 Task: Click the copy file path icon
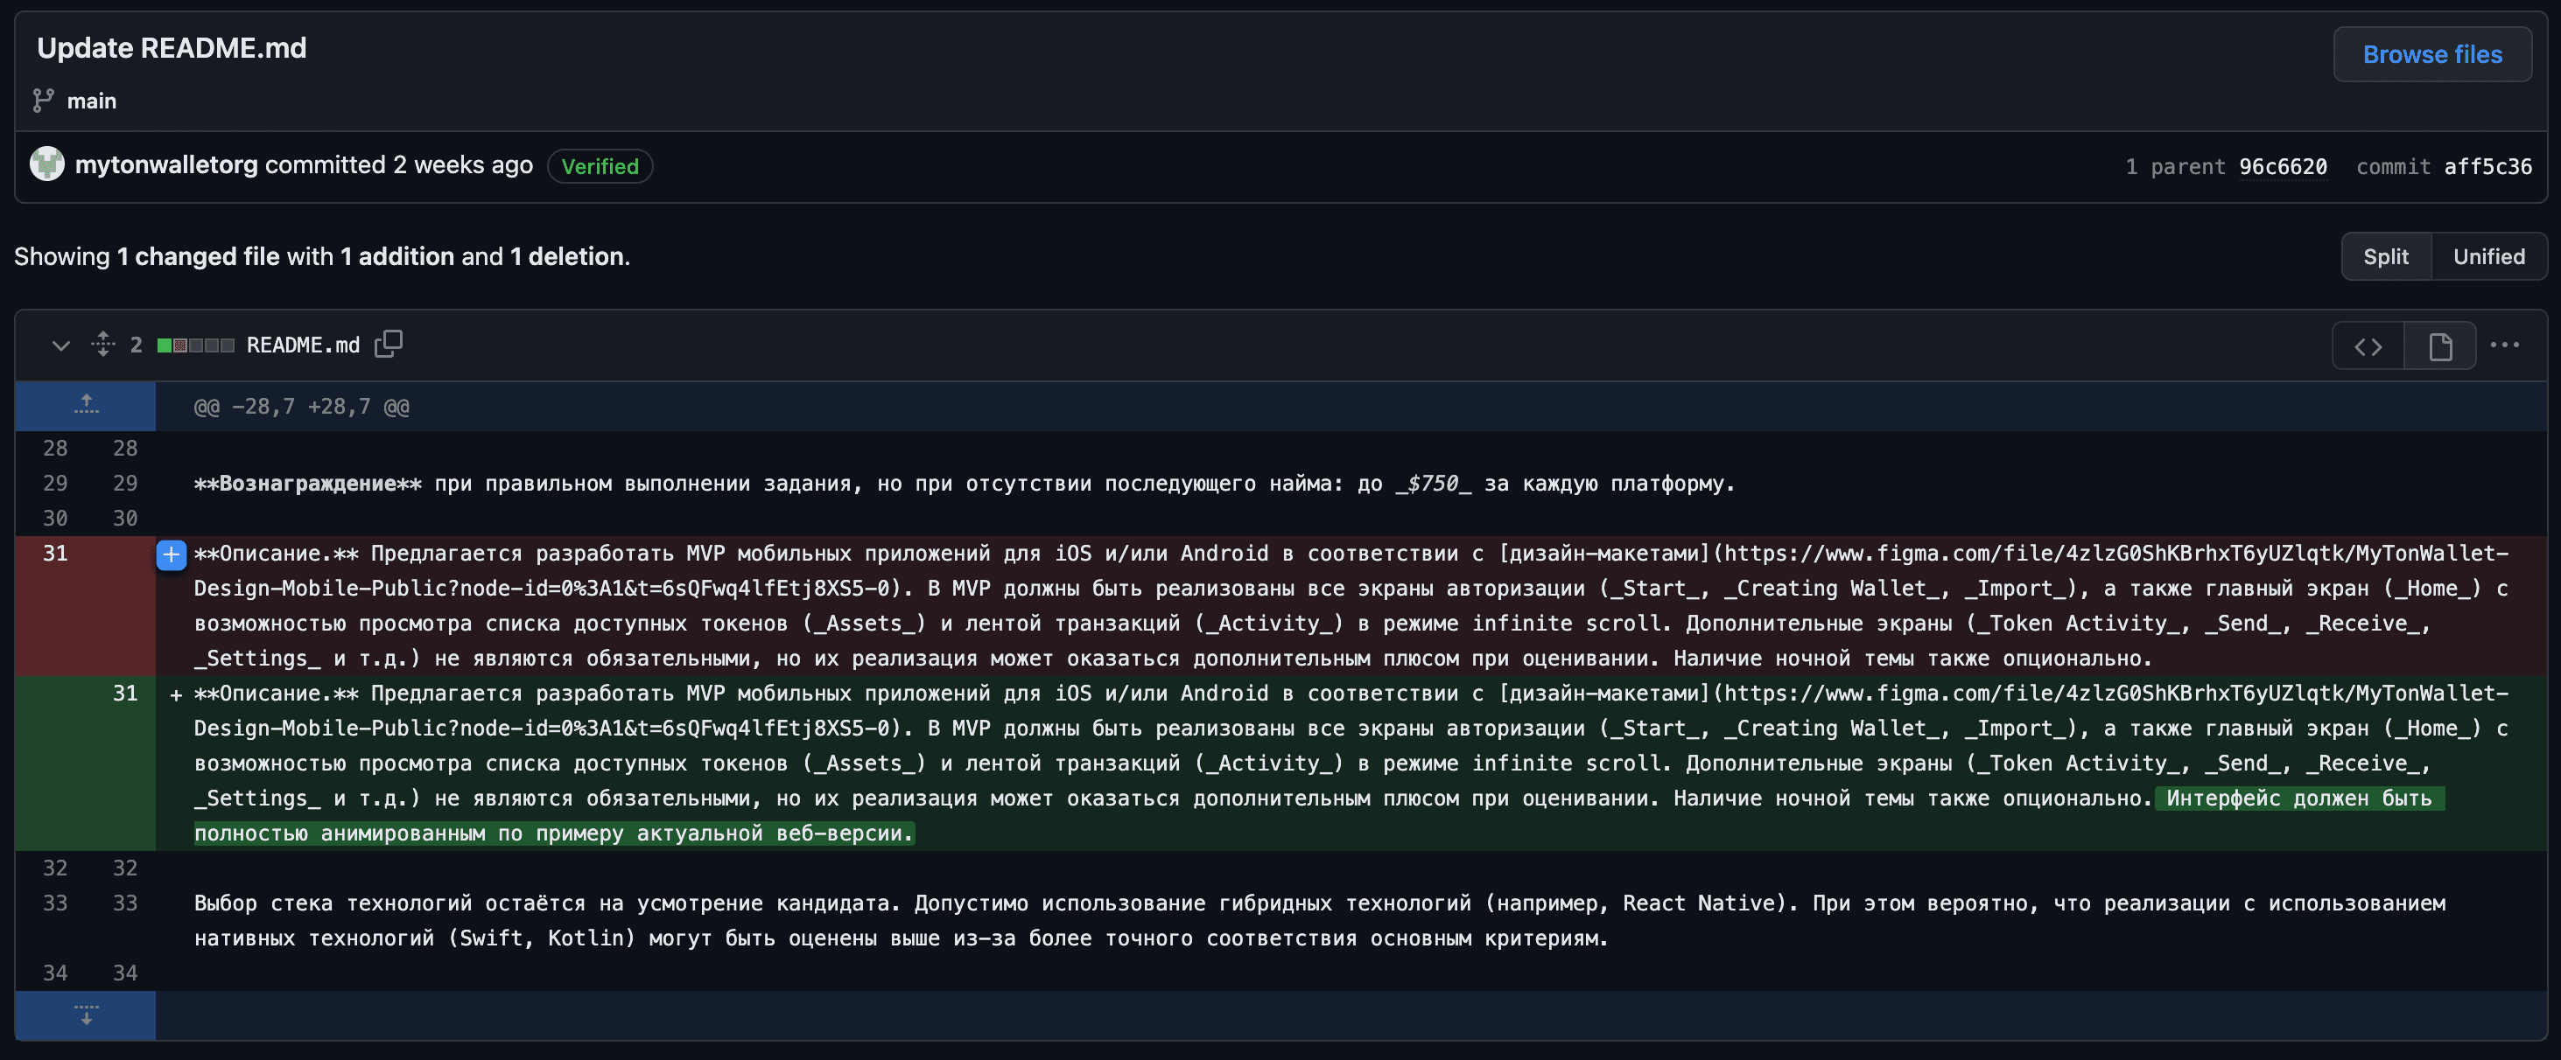coord(387,345)
